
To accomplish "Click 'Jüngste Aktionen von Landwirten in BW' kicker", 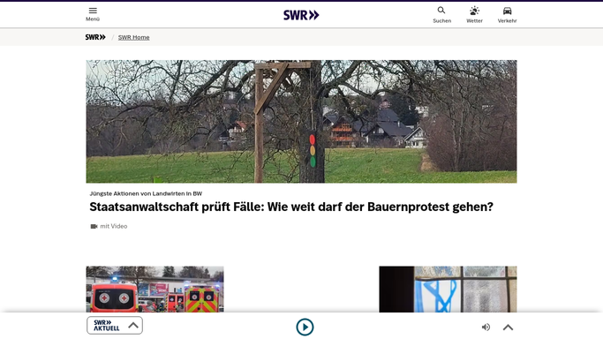I will [146, 193].
